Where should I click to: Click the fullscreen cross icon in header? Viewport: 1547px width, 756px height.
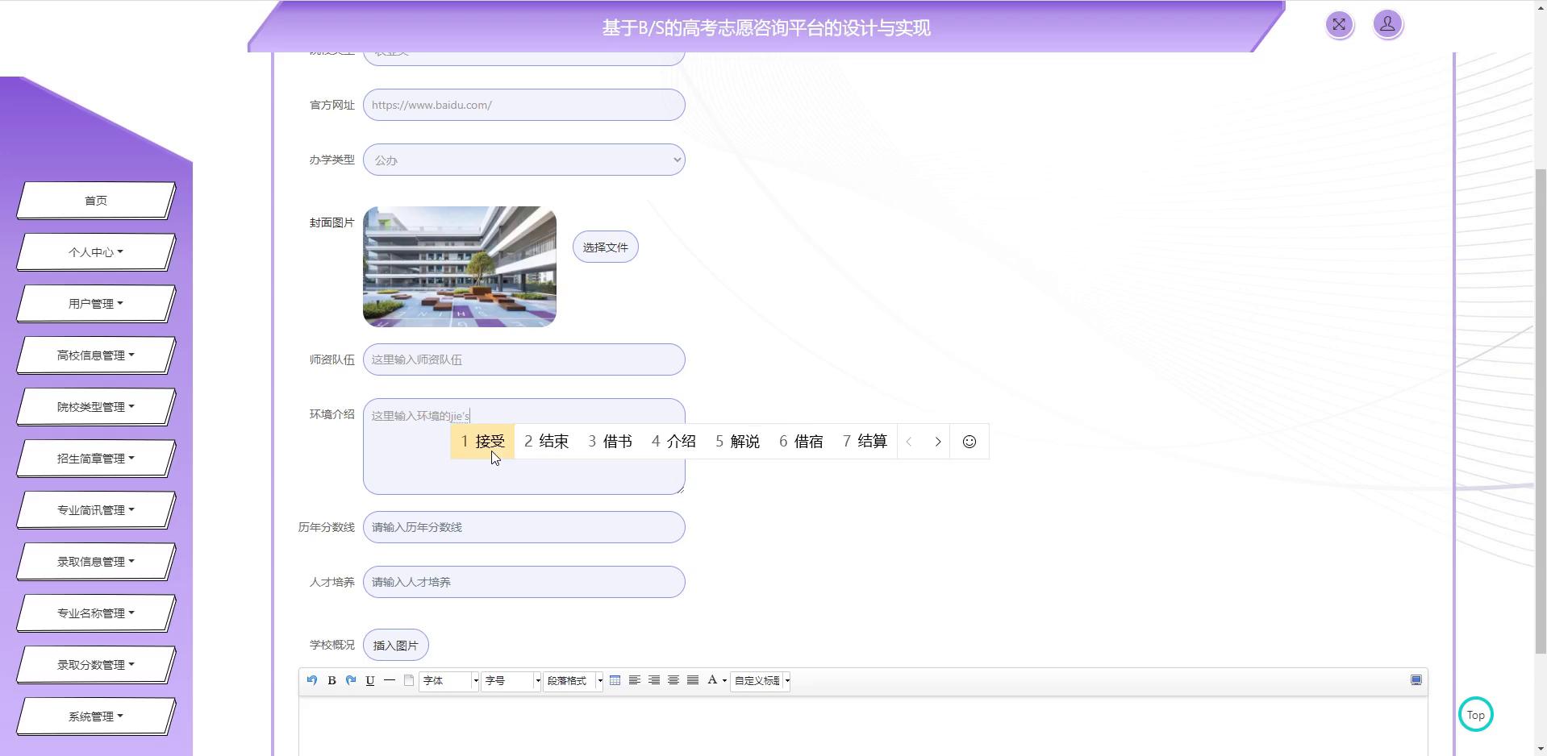1339,24
